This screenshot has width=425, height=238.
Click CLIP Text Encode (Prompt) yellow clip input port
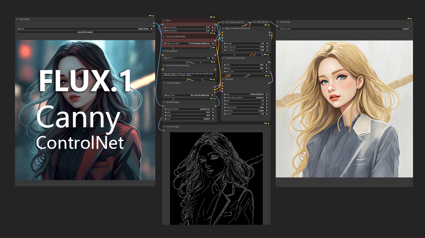163,69
